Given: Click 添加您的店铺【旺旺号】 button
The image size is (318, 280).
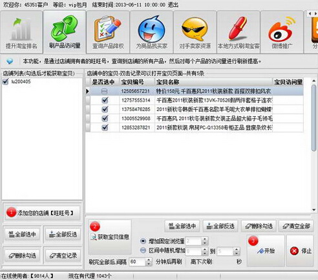Looking at the screenshot, I should click(x=42, y=213).
